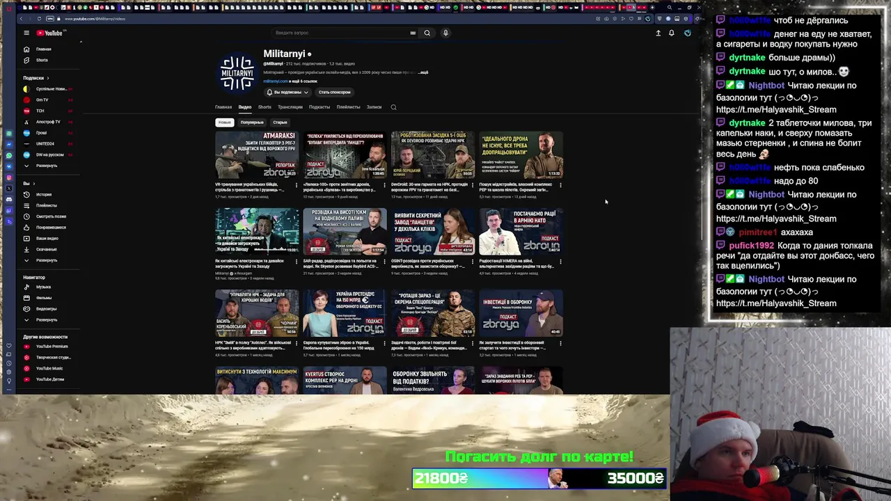The image size is (891, 501).
Task: Open Видеоигры in the Навигатор section
Action: [46, 309]
